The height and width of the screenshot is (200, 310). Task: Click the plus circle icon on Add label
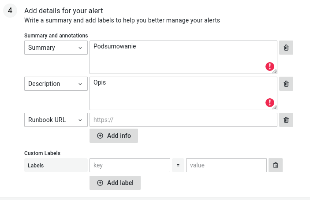point(100,183)
